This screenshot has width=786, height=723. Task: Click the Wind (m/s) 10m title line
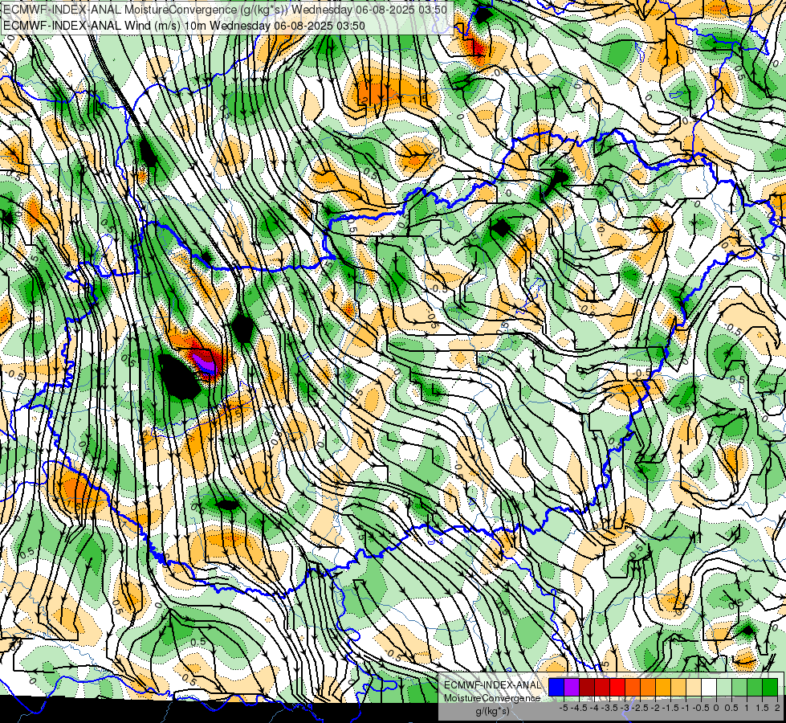click(184, 25)
